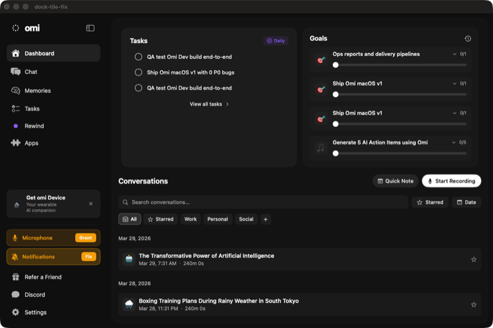This screenshot has width=493, height=328.
Task: Click the Dashboard home icon
Action: [x=15, y=53]
